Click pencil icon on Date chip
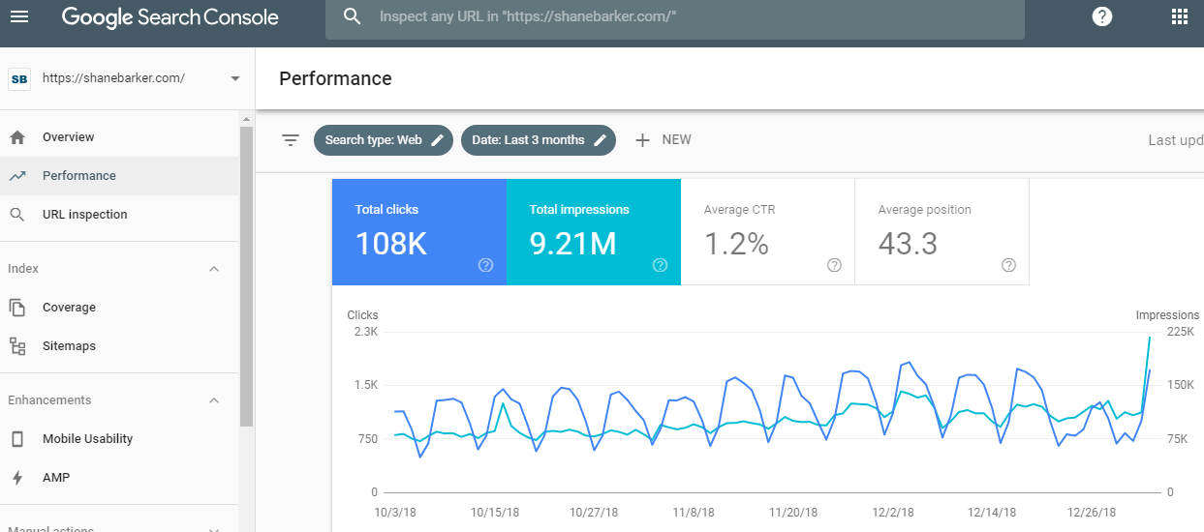This screenshot has height=532, width=1204. coord(601,140)
